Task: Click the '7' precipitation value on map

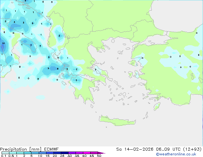Action: pos(31,45)
